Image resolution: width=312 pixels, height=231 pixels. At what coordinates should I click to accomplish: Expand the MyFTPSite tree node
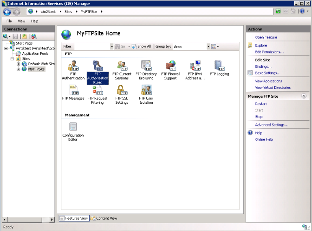pos(18,69)
